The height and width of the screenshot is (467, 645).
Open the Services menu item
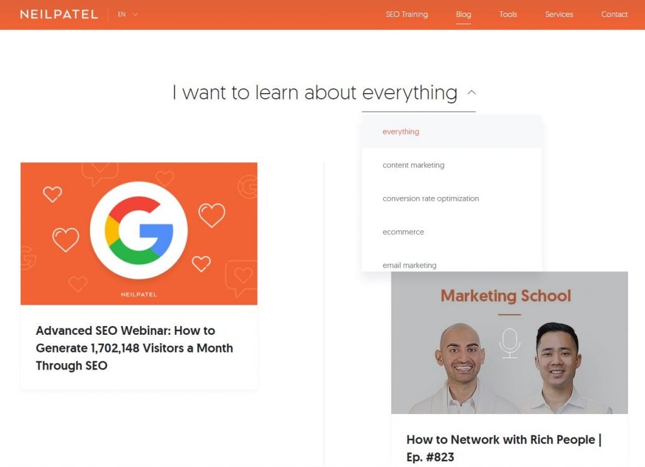coord(559,14)
